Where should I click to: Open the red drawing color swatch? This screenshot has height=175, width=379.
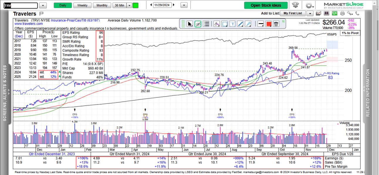coord(268,24)
